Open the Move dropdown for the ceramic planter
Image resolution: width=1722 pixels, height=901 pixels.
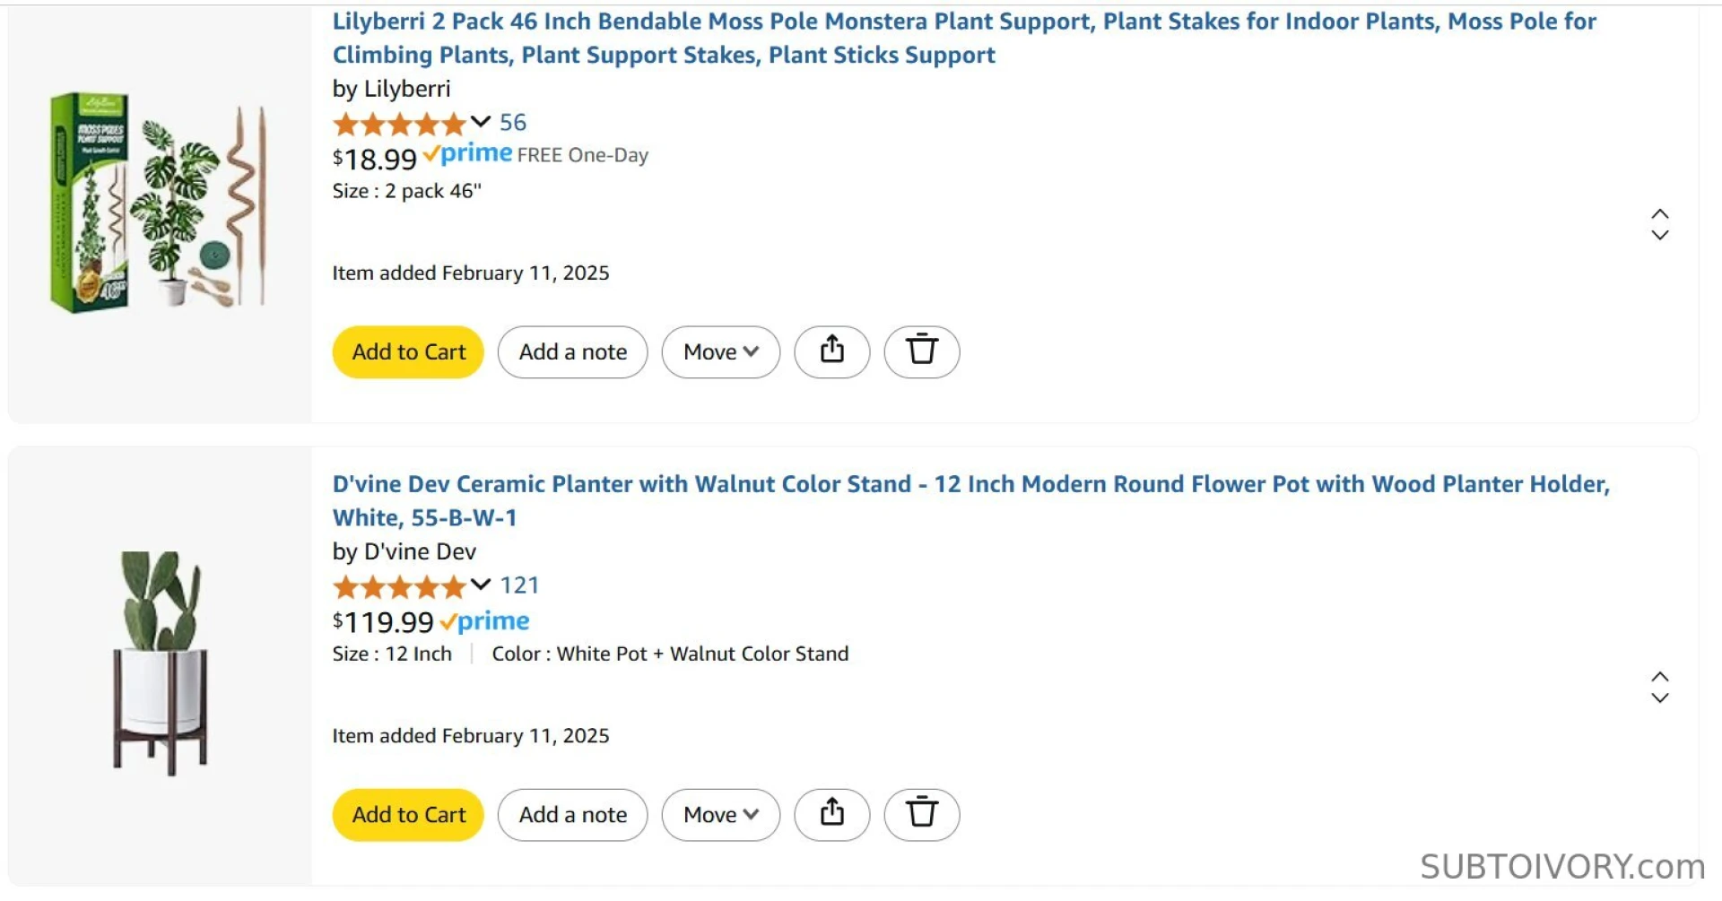(720, 814)
